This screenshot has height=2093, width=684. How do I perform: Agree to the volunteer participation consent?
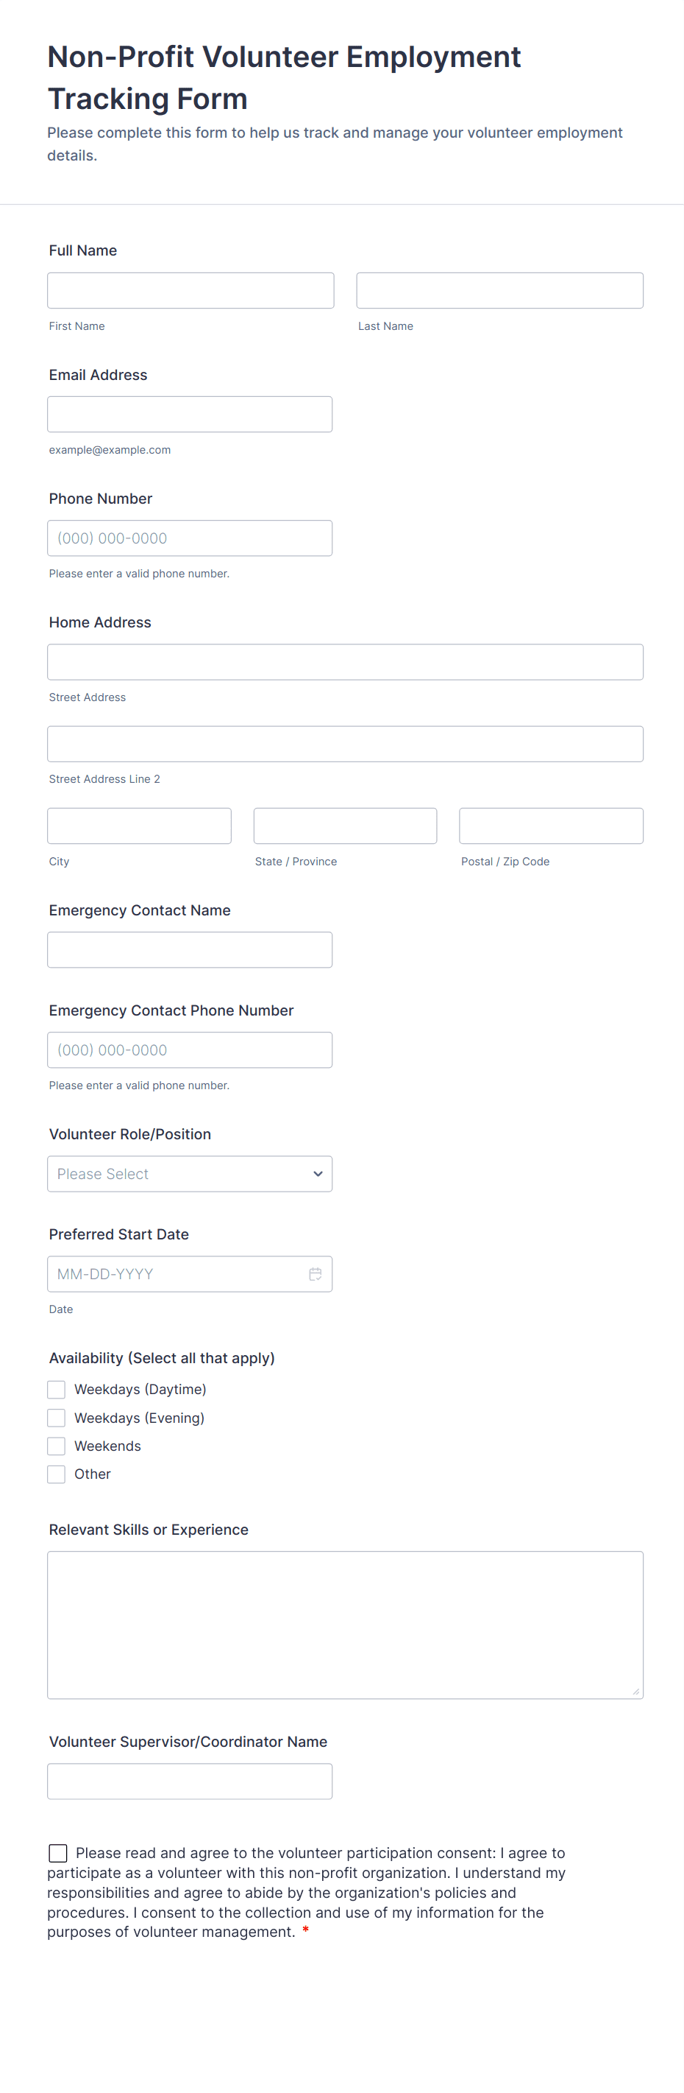point(57,1854)
